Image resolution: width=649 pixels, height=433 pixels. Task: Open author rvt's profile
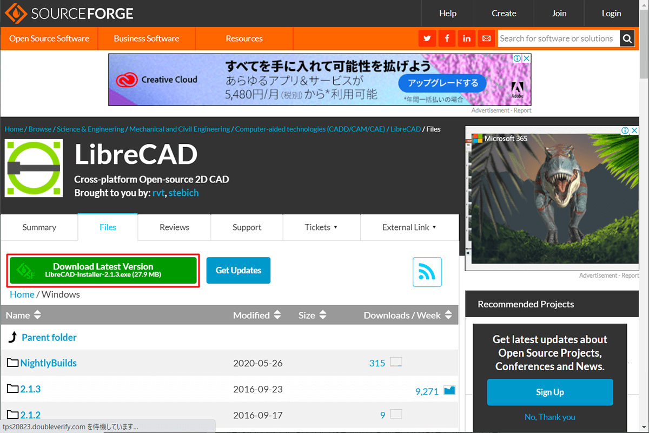[x=159, y=193]
